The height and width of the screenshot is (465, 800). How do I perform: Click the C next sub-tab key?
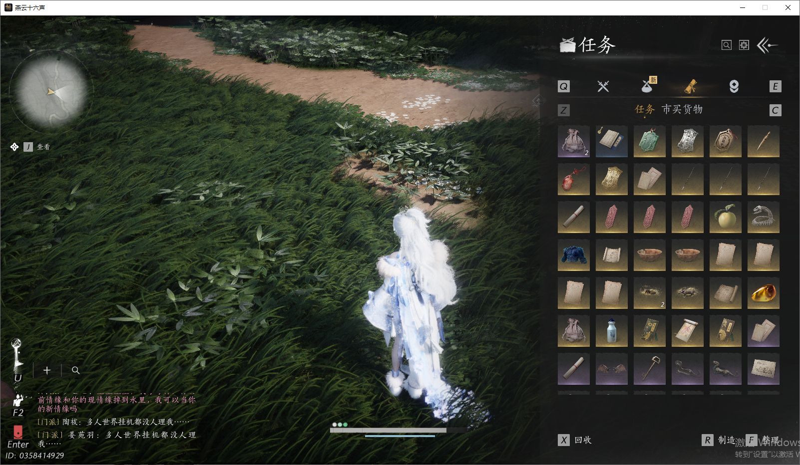click(x=775, y=110)
